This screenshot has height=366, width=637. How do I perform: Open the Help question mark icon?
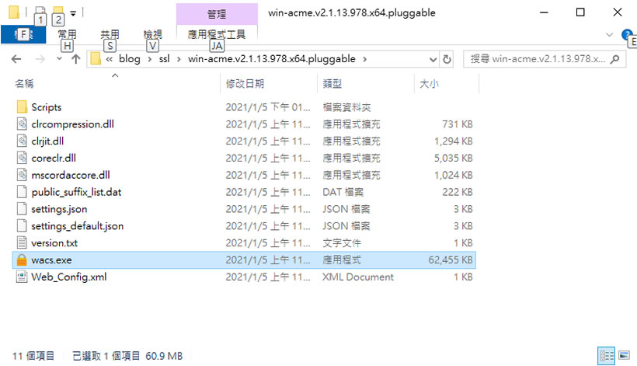(x=627, y=34)
